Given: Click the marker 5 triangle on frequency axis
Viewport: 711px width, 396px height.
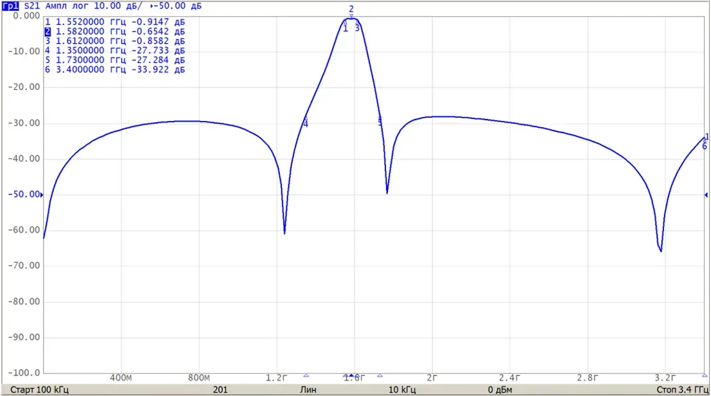Looking at the screenshot, I should (x=380, y=375).
